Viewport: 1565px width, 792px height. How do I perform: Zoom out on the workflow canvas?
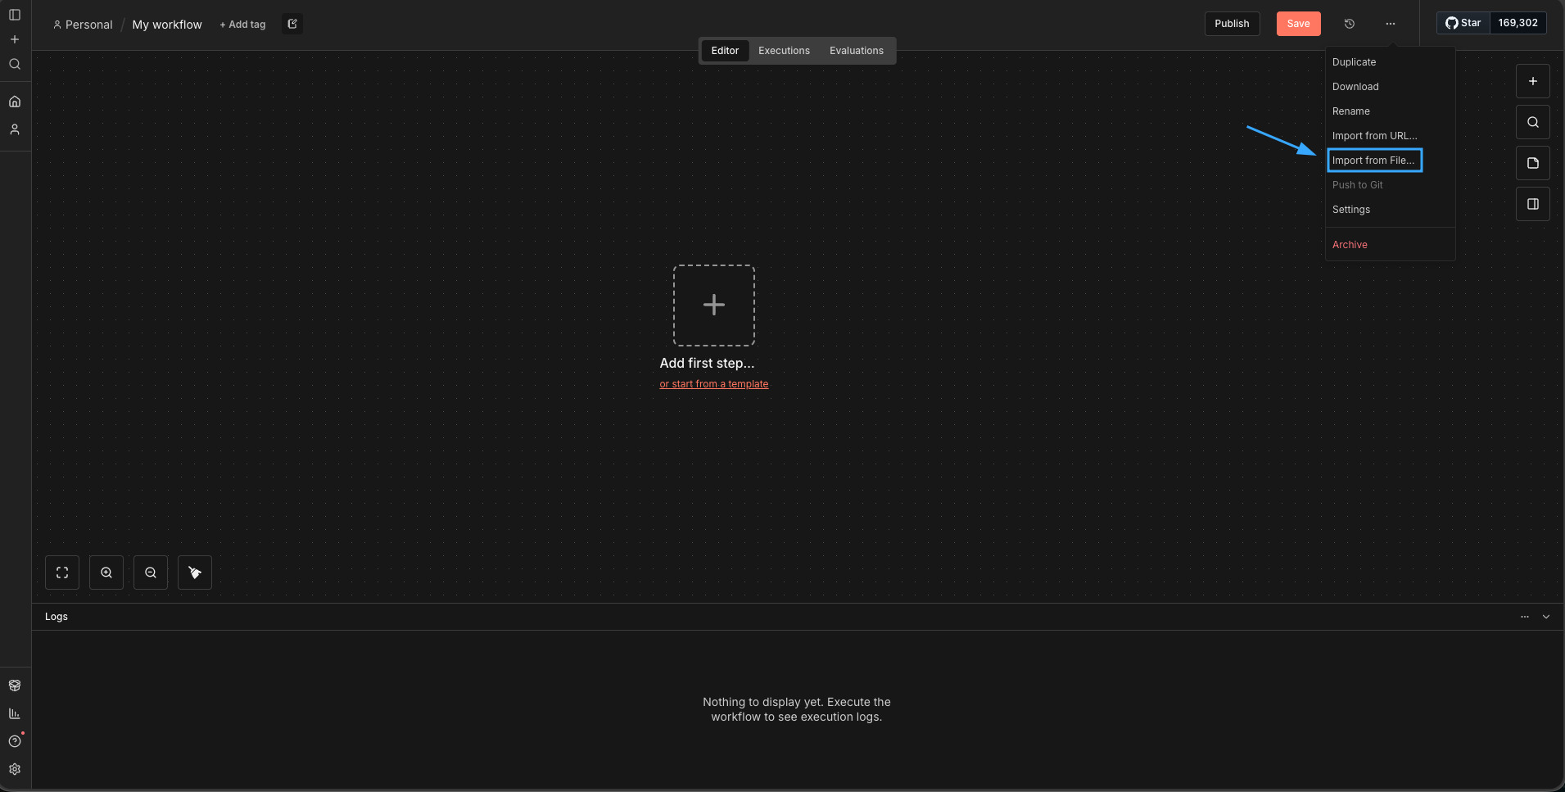(x=151, y=573)
